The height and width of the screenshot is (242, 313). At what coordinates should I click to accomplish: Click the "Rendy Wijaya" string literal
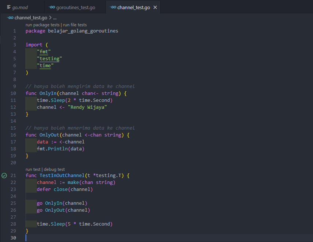(x=87, y=107)
